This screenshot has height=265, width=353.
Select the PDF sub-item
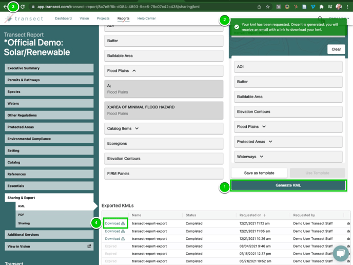point(54,215)
